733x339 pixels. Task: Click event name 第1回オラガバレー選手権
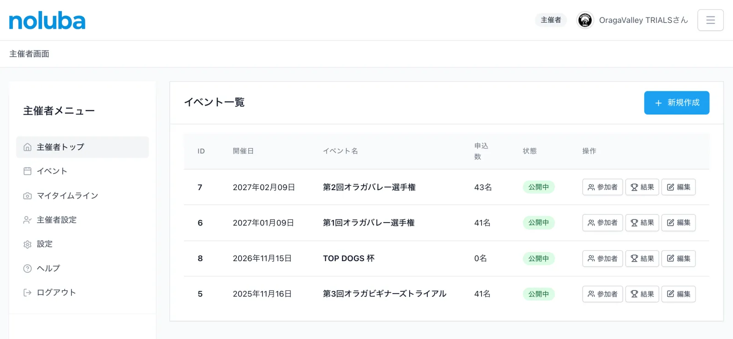click(369, 223)
